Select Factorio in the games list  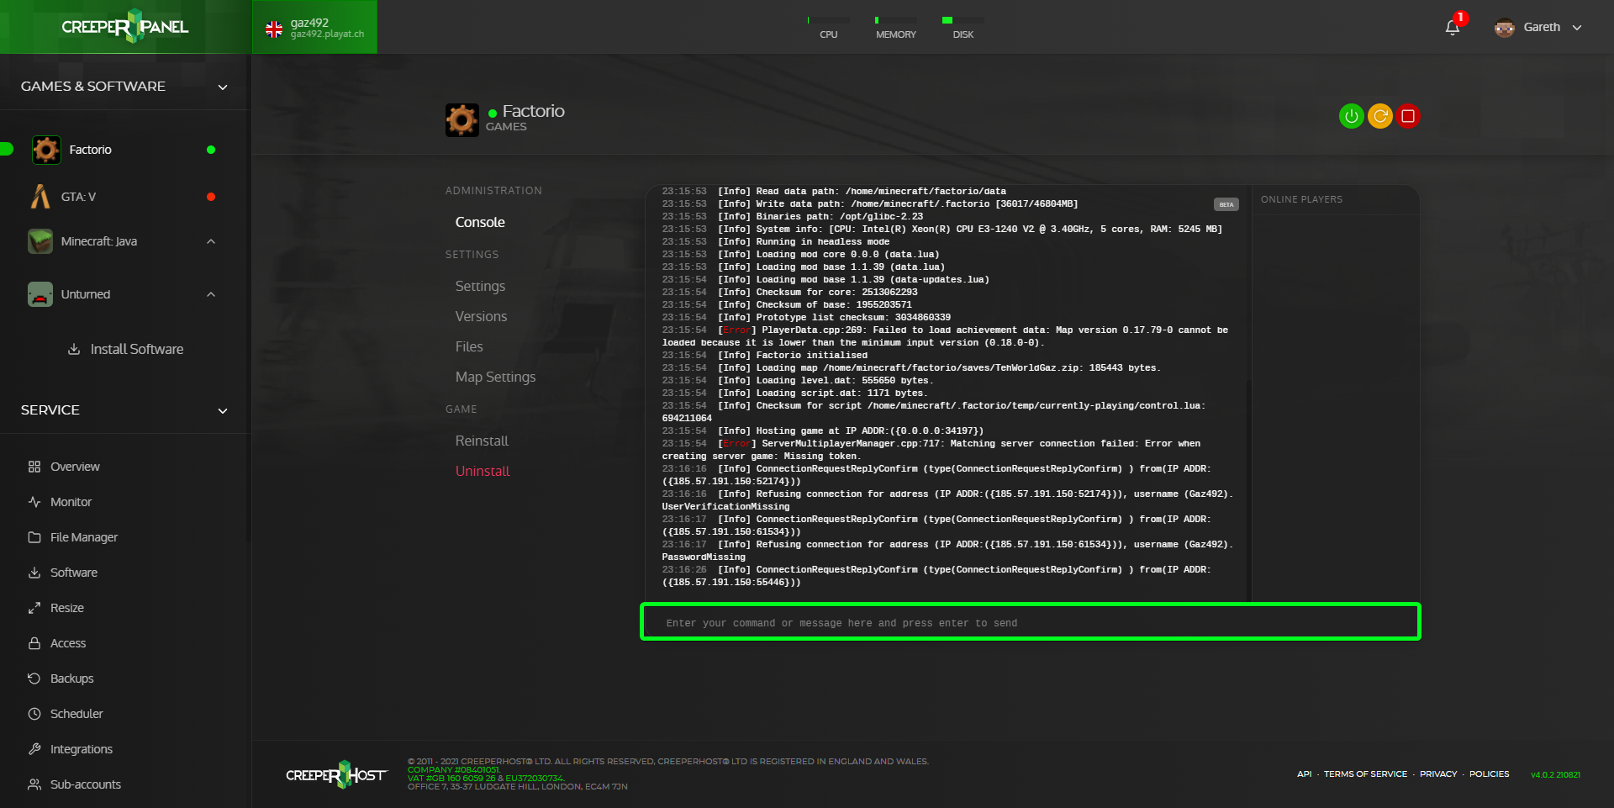(x=90, y=150)
